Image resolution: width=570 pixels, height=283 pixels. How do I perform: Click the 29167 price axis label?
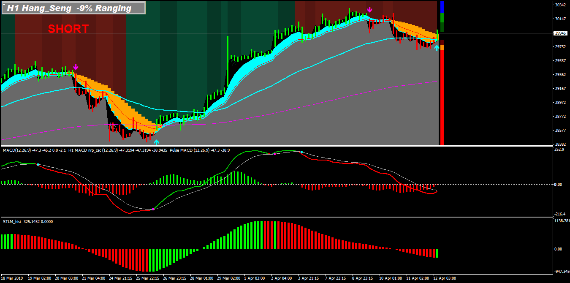(x=561, y=89)
